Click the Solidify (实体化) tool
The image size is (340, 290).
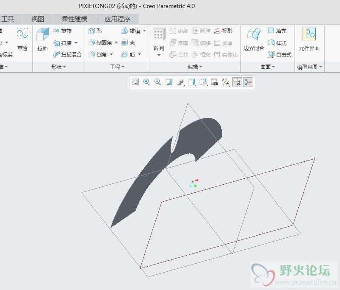click(226, 54)
